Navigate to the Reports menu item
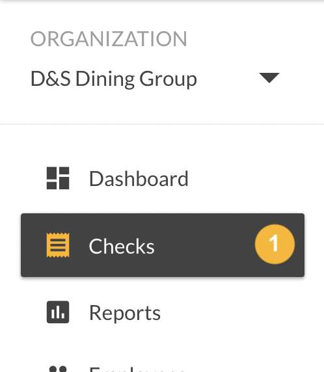 pyautogui.click(x=163, y=312)
